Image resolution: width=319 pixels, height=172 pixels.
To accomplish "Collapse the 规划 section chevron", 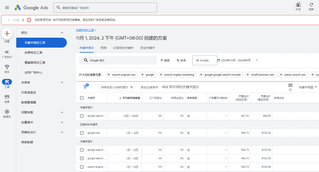I will point(62,33).
